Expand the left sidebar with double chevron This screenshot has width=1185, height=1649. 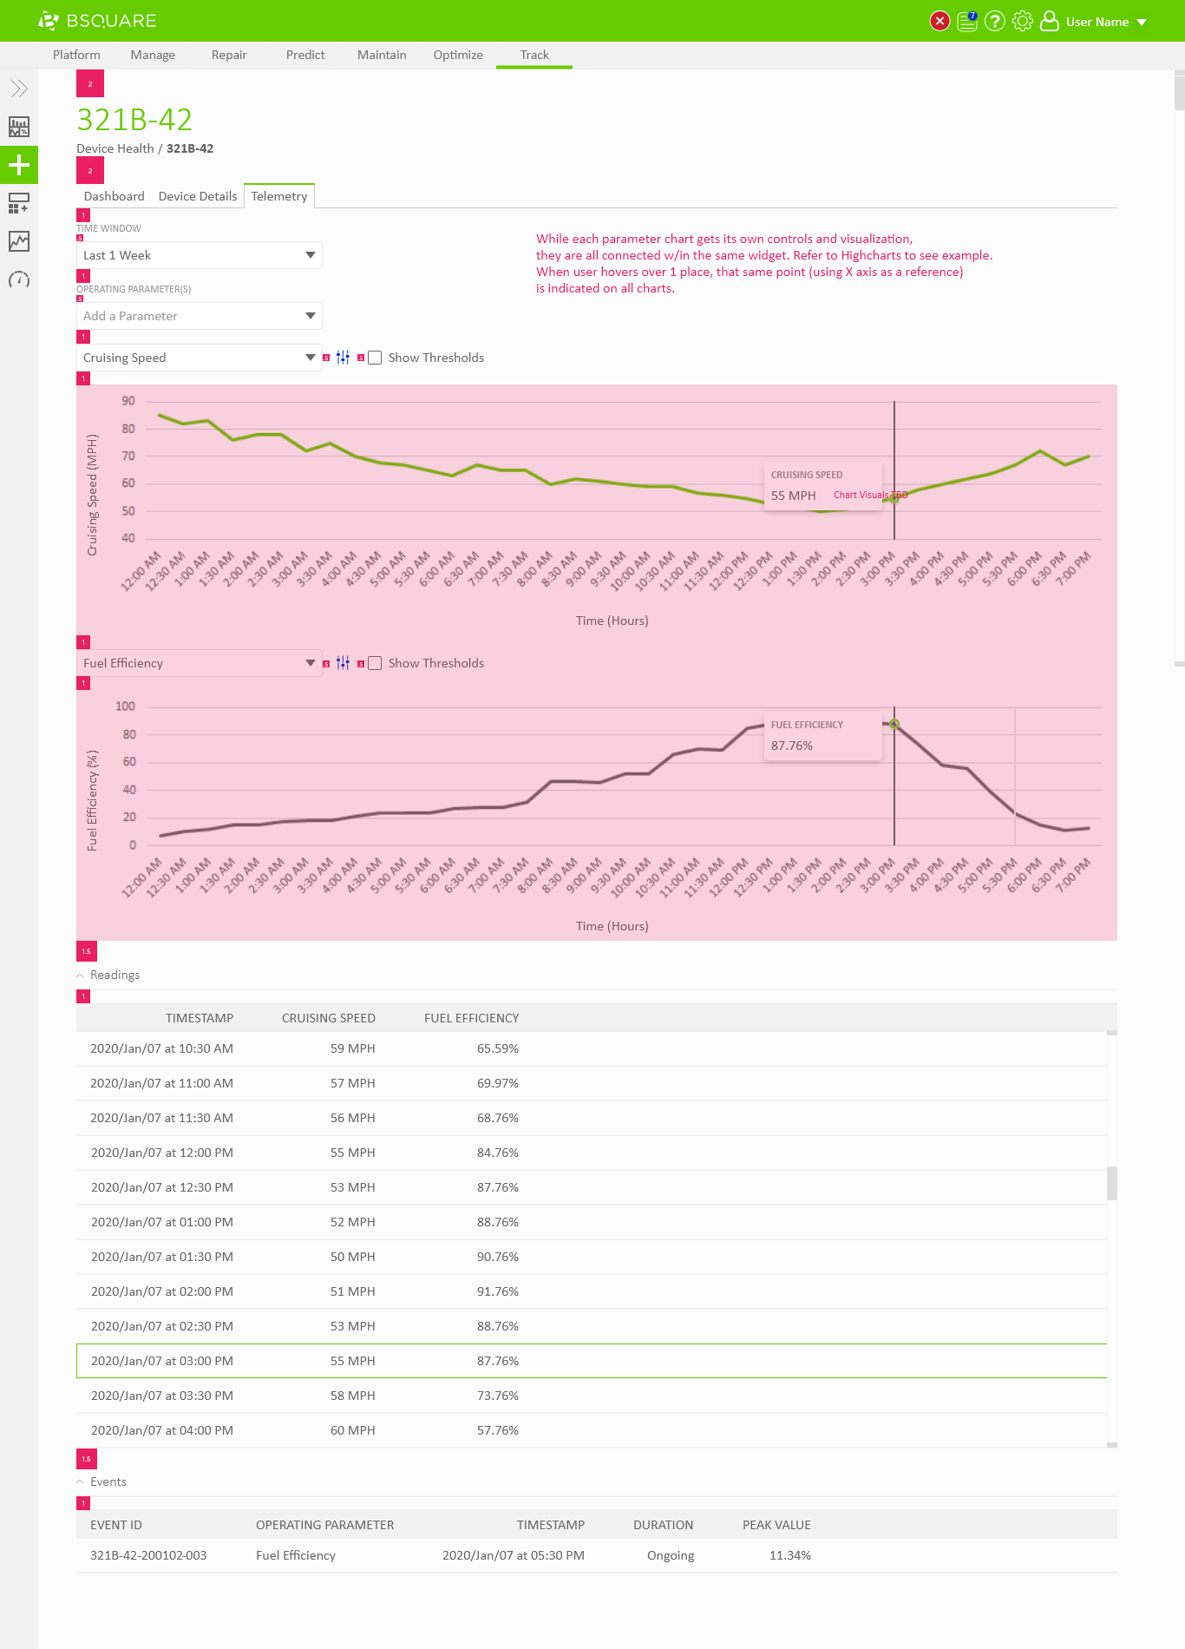pos(19,89)
